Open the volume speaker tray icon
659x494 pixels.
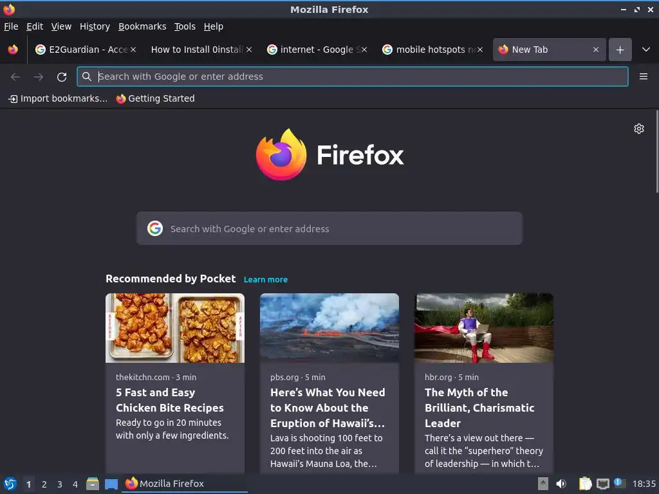coord(561,484)
